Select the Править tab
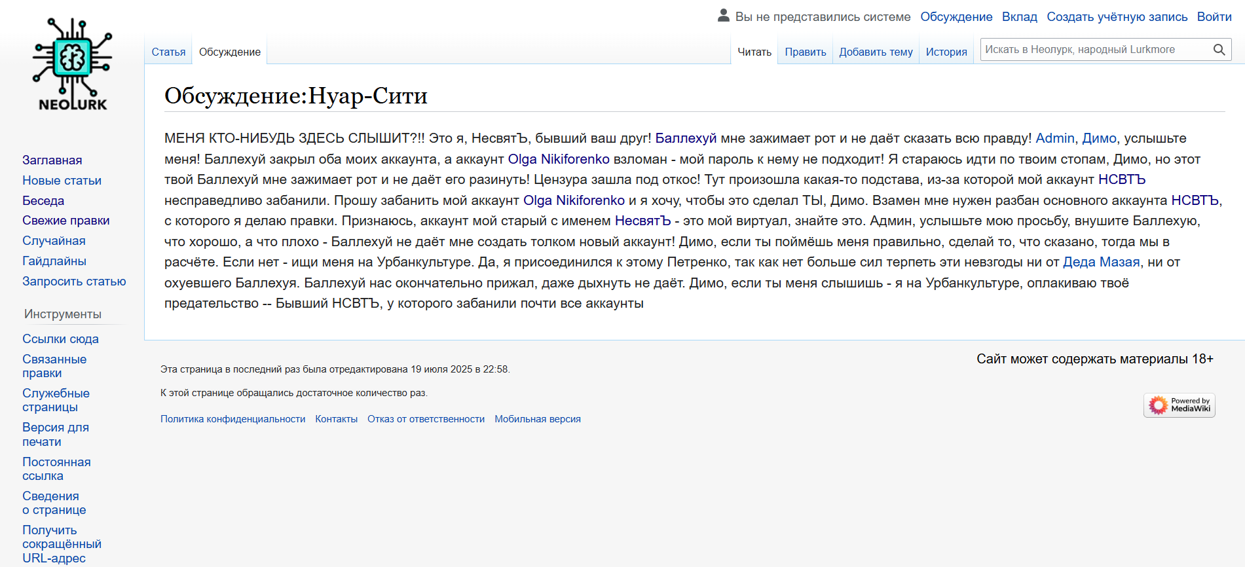Screen dimensions: 1245x567 point(805,52)
